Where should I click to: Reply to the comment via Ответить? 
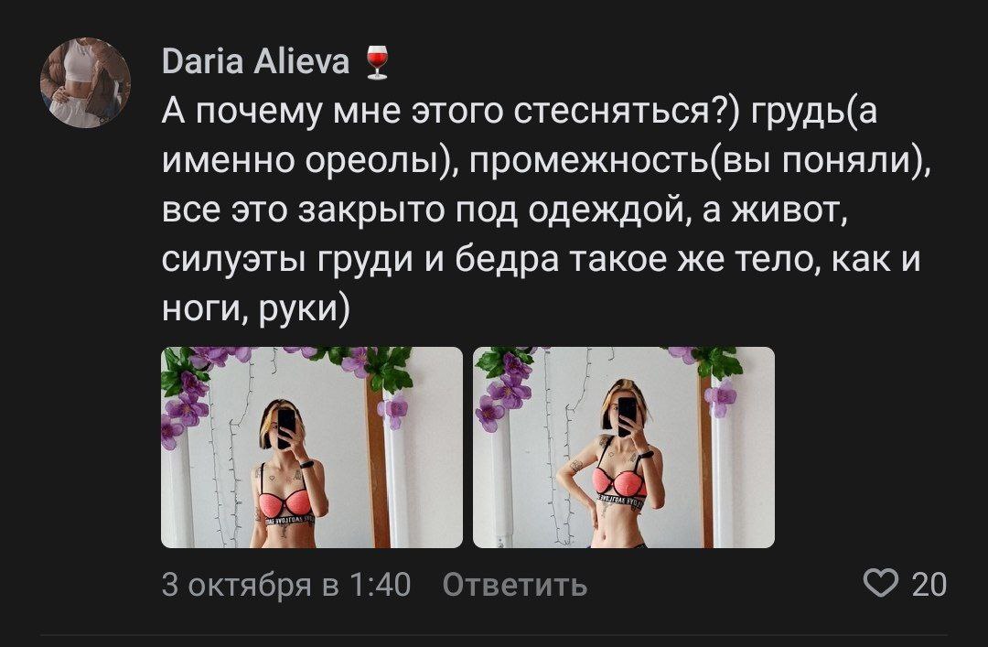pyautogui.click(x=515, y=585)
